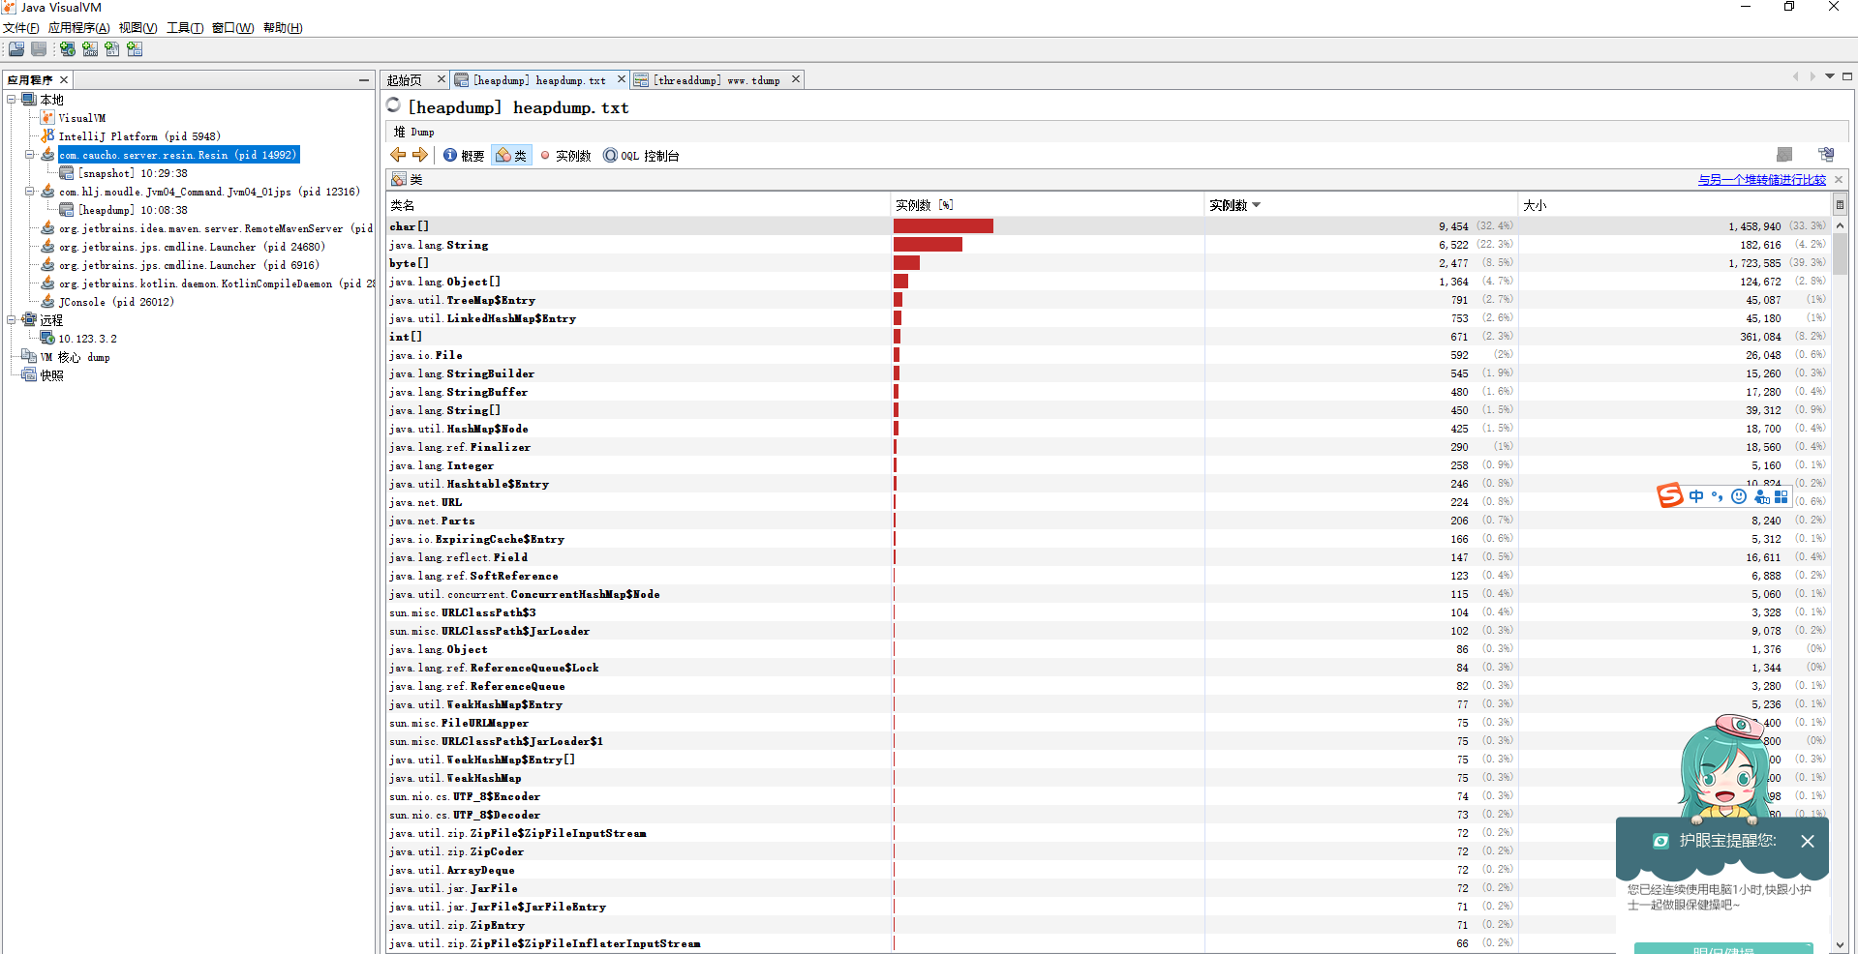
Task: Go back with the left arrow icon
Action: [x=398, y=155]
